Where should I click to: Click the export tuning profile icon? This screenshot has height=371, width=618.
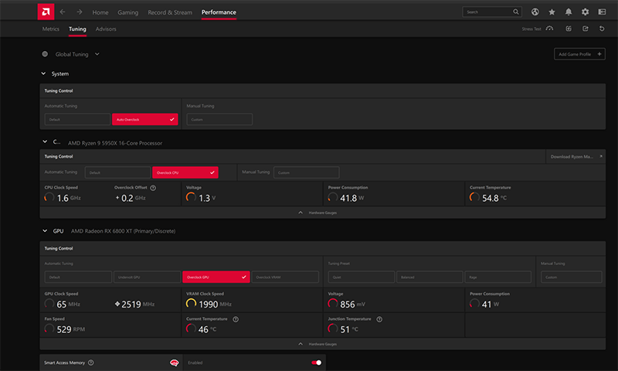(586, 29)
